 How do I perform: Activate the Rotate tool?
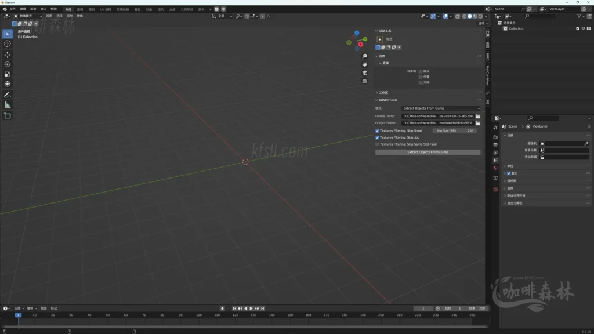[7, 64]
